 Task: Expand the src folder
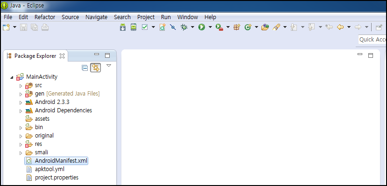tap(21, 86)
